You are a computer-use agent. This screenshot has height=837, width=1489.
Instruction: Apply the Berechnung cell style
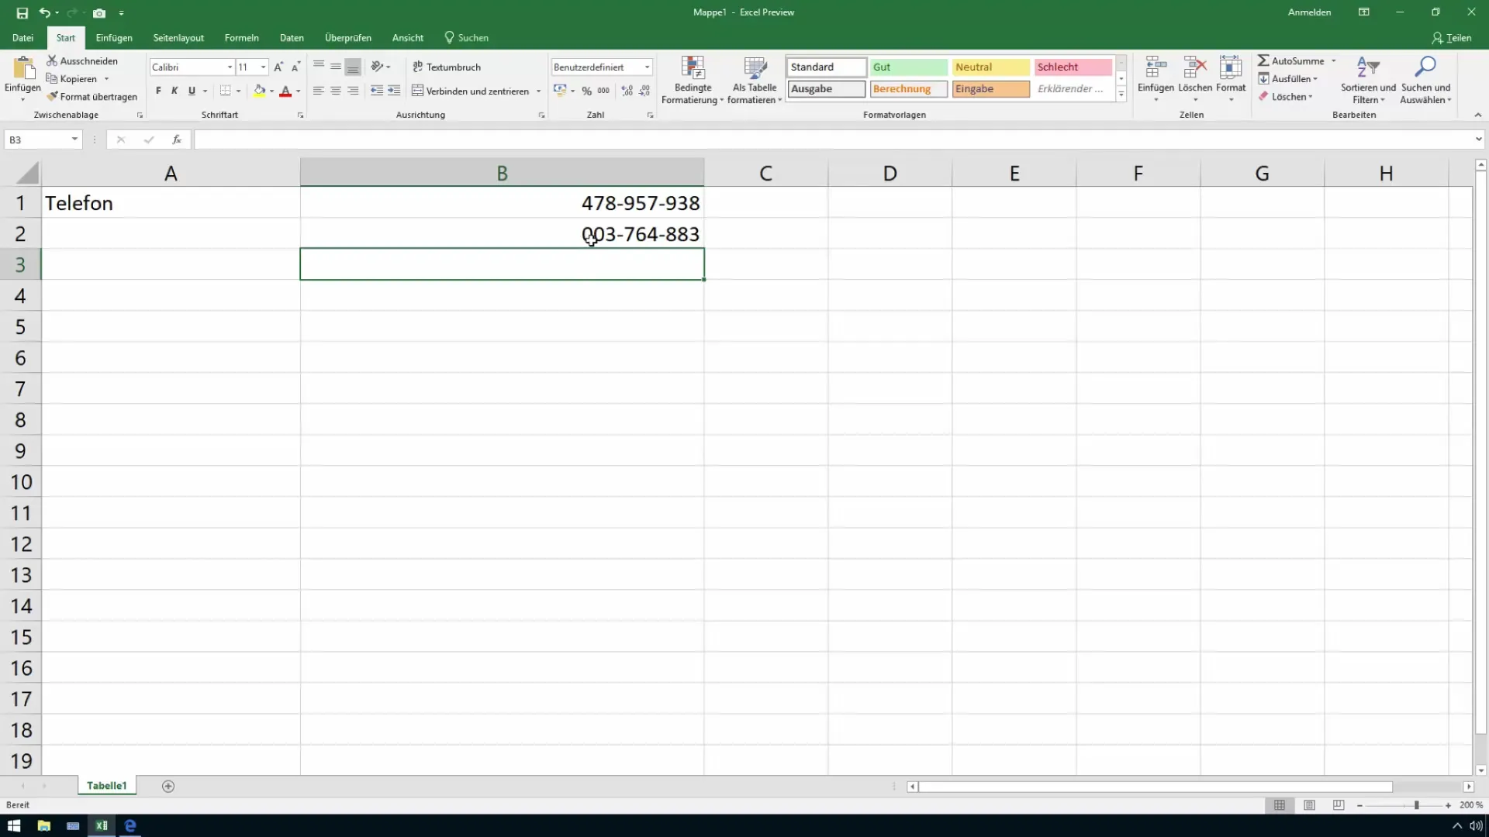[908, 89]
